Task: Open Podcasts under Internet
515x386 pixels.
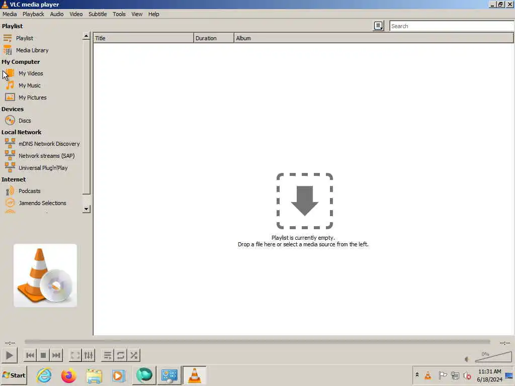Action: 29,191
